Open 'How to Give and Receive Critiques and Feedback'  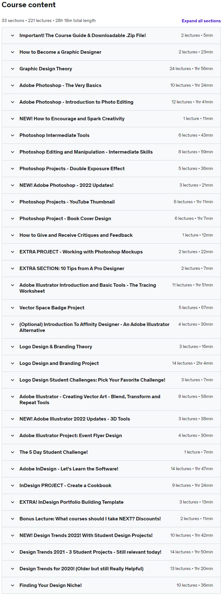(111, 235)
